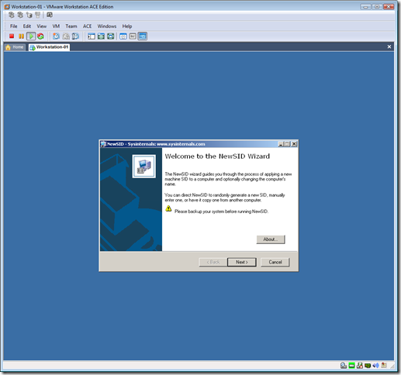Open the Edit menu
Screen dimensions: 401x375
(27, 26)
